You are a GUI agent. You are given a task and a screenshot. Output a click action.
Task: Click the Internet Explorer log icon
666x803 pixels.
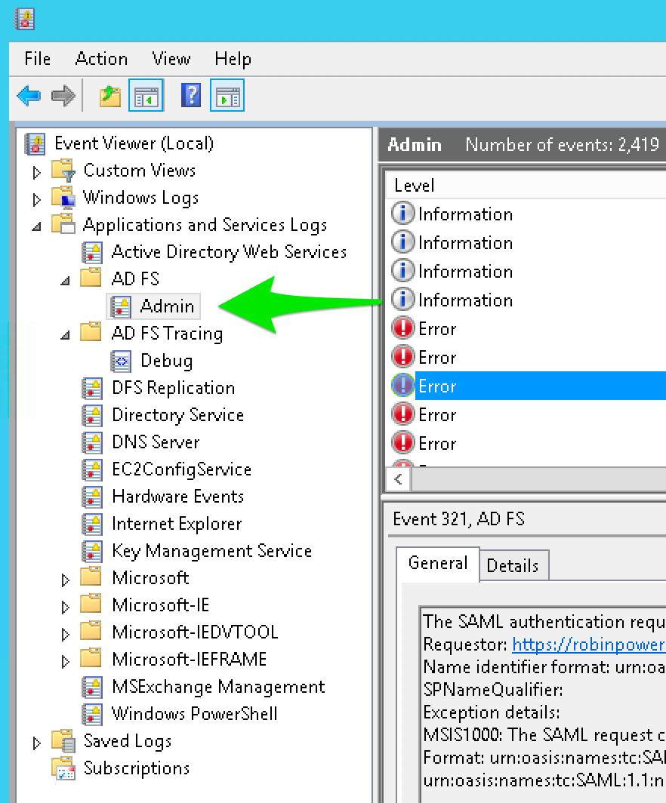pyautogui.click(x=91, y=524)
